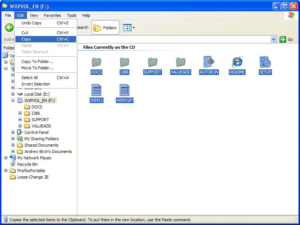Expand the Control Panel tree node
This screenshot has height=225, width=300.
tap(13, 132)
